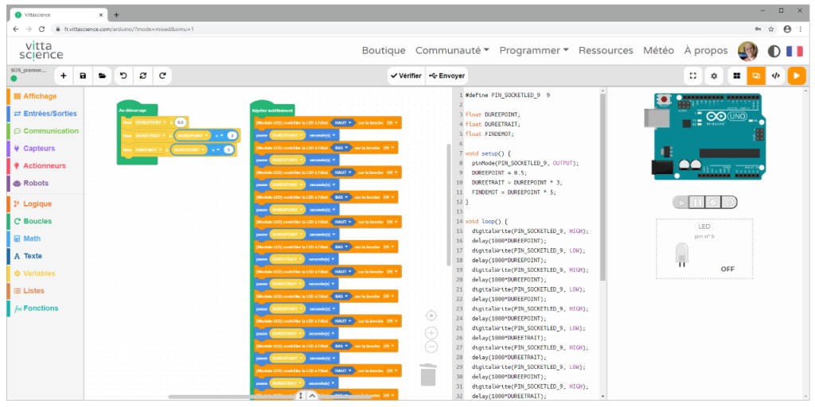Select the Boucles block category
The width and height of the screenshot is (815, 407).
[37, 221]
